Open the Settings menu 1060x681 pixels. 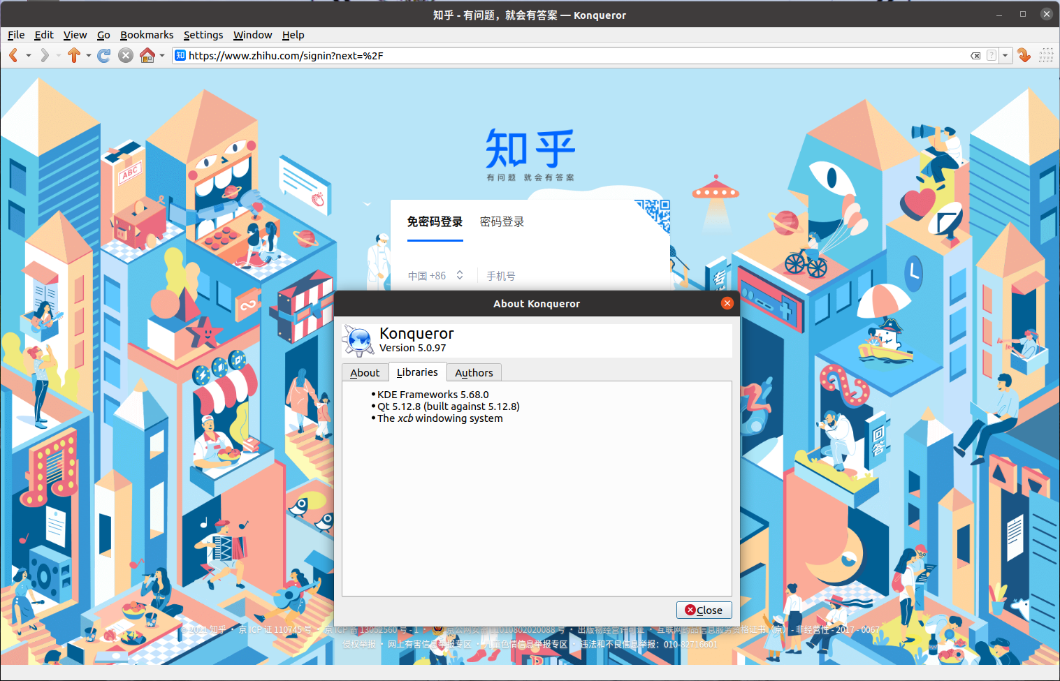pyautogui.click(x=203, y=35)
